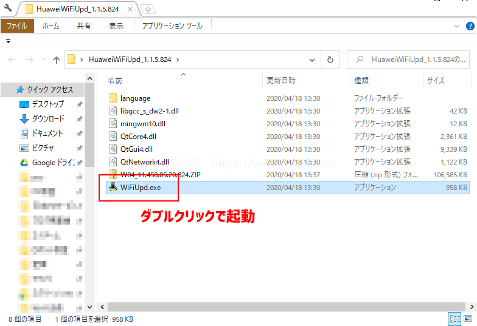Switch to the 表示 ribbon tab
This screenshot has height=326, width=477.
pos(116,26)
